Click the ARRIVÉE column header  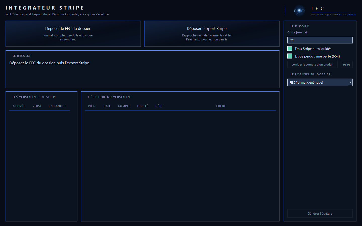point(19,106)
